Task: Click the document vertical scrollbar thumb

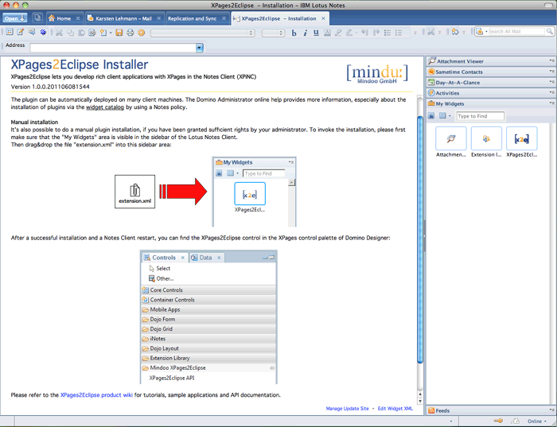Action: tap(420, 239)
